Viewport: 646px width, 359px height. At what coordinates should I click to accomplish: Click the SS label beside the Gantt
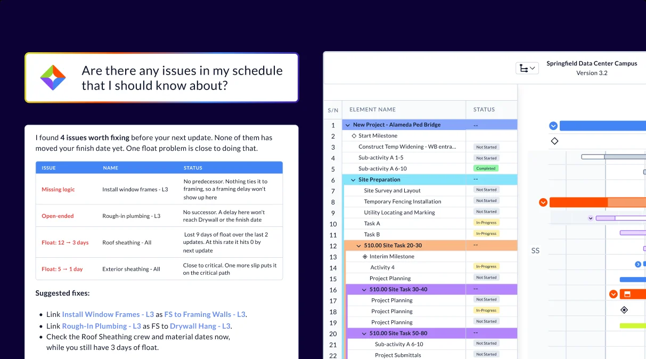[x=535, y=250]
